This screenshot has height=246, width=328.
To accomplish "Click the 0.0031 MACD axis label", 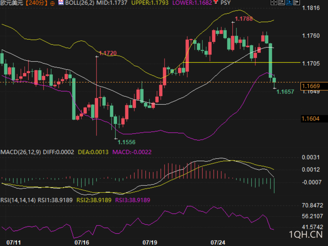I will coord(311,157).
